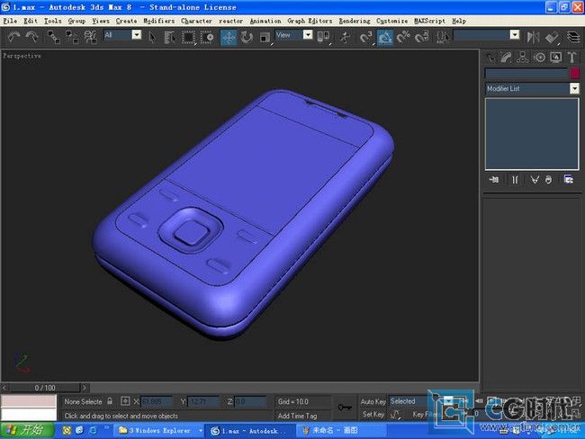This screenshot has width=585, height=439.
Task: Click the Y coordinate field
Action: tap(203, 402)
